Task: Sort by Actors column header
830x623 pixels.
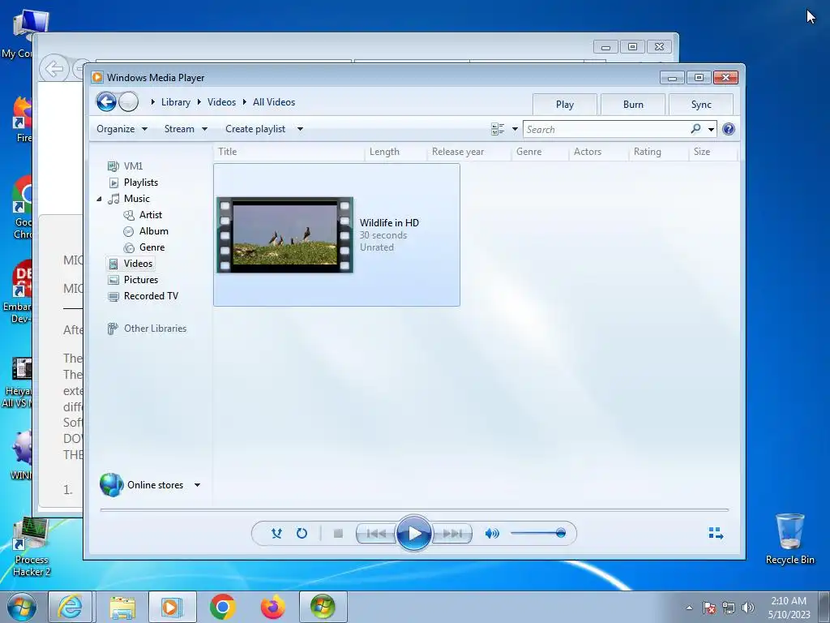Action: click(x=599, y=152)
